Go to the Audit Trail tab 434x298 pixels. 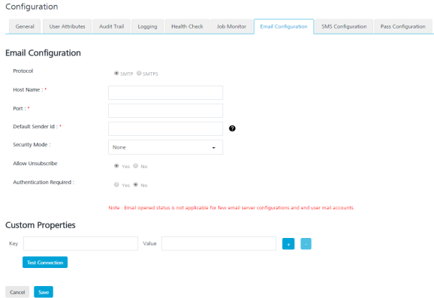112,26
